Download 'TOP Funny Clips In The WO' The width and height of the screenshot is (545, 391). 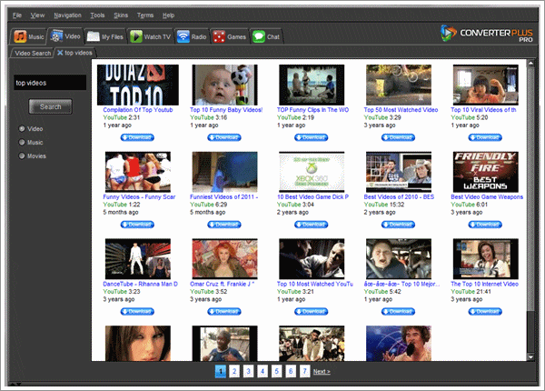[311, 137]
